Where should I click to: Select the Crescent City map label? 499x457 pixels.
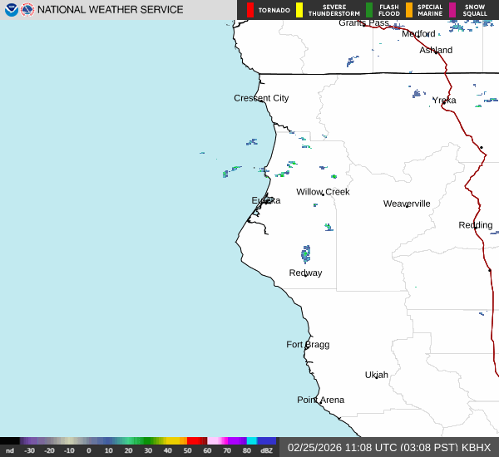261,98
